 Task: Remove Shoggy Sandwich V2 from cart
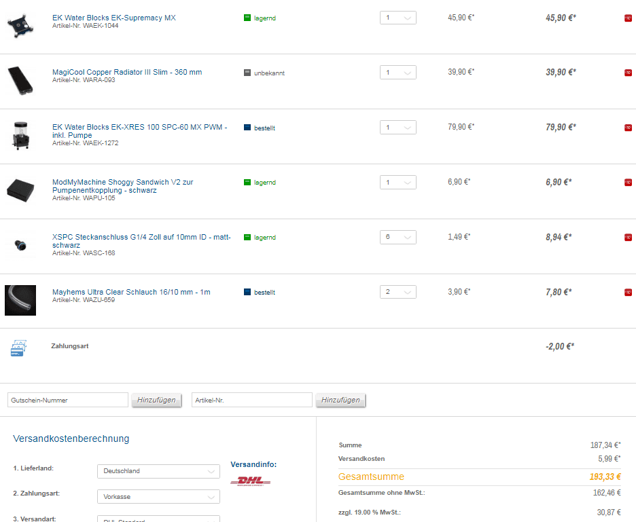point(628,183)
